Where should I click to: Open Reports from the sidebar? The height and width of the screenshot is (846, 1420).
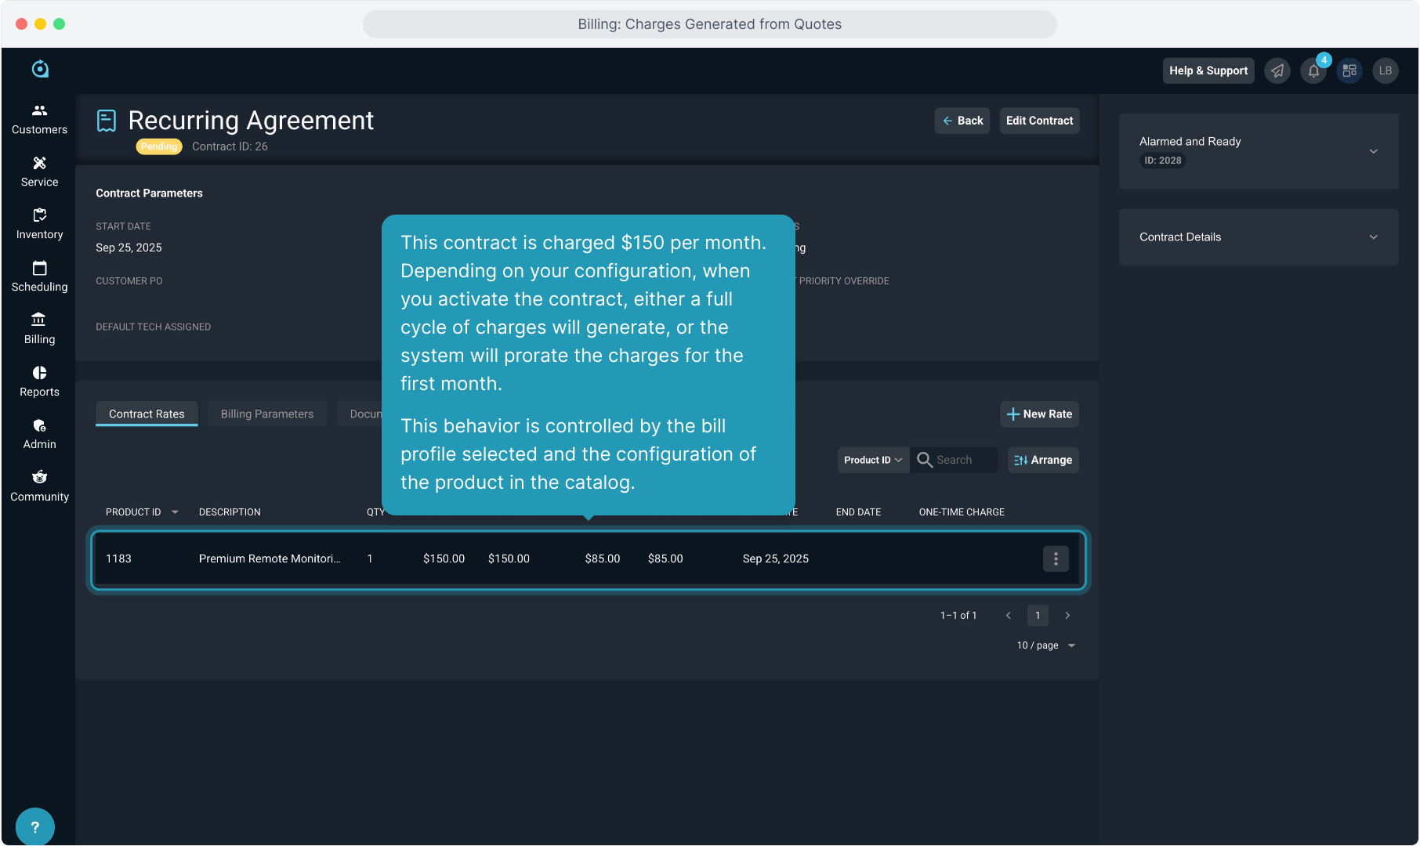tap(39, 381)
